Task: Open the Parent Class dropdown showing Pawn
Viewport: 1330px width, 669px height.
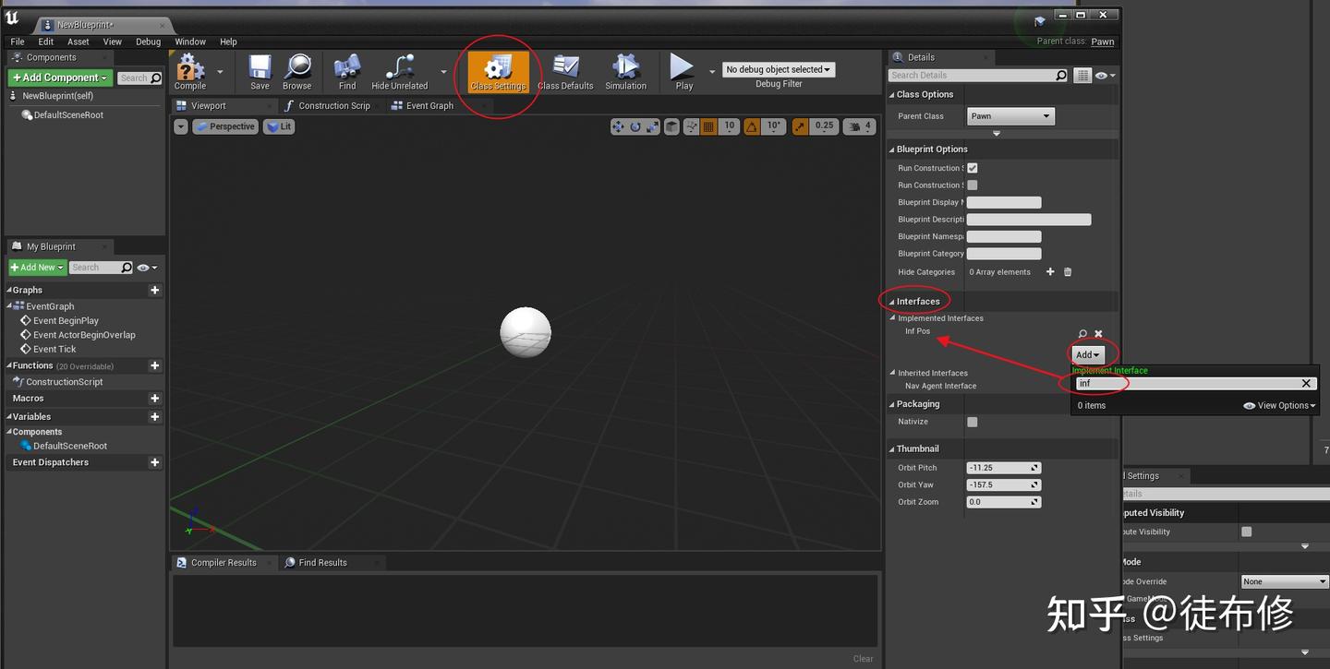Action: pos(1010,115)
